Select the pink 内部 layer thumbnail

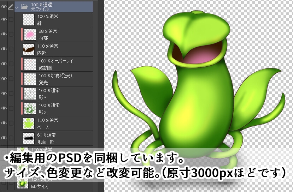[x=30, y=35]
